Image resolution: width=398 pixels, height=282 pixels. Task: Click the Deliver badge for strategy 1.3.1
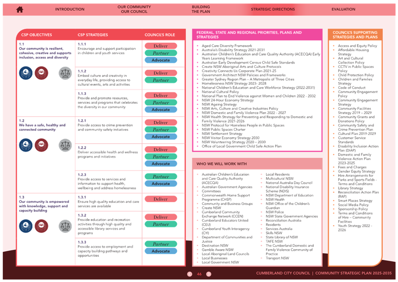pyautogui.click(x=160, y=199)
